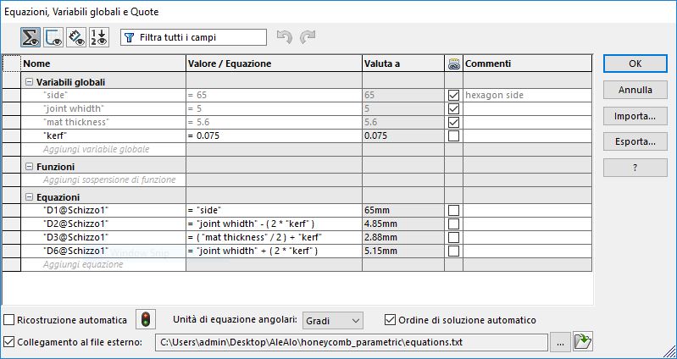Switch to Ordered View icon

(x=99, y=37)
